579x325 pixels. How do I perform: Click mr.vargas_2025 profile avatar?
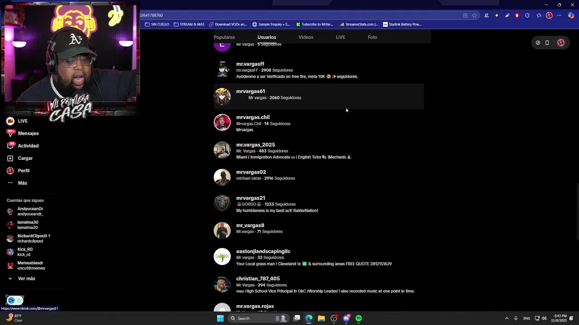(x=222, y=150)
